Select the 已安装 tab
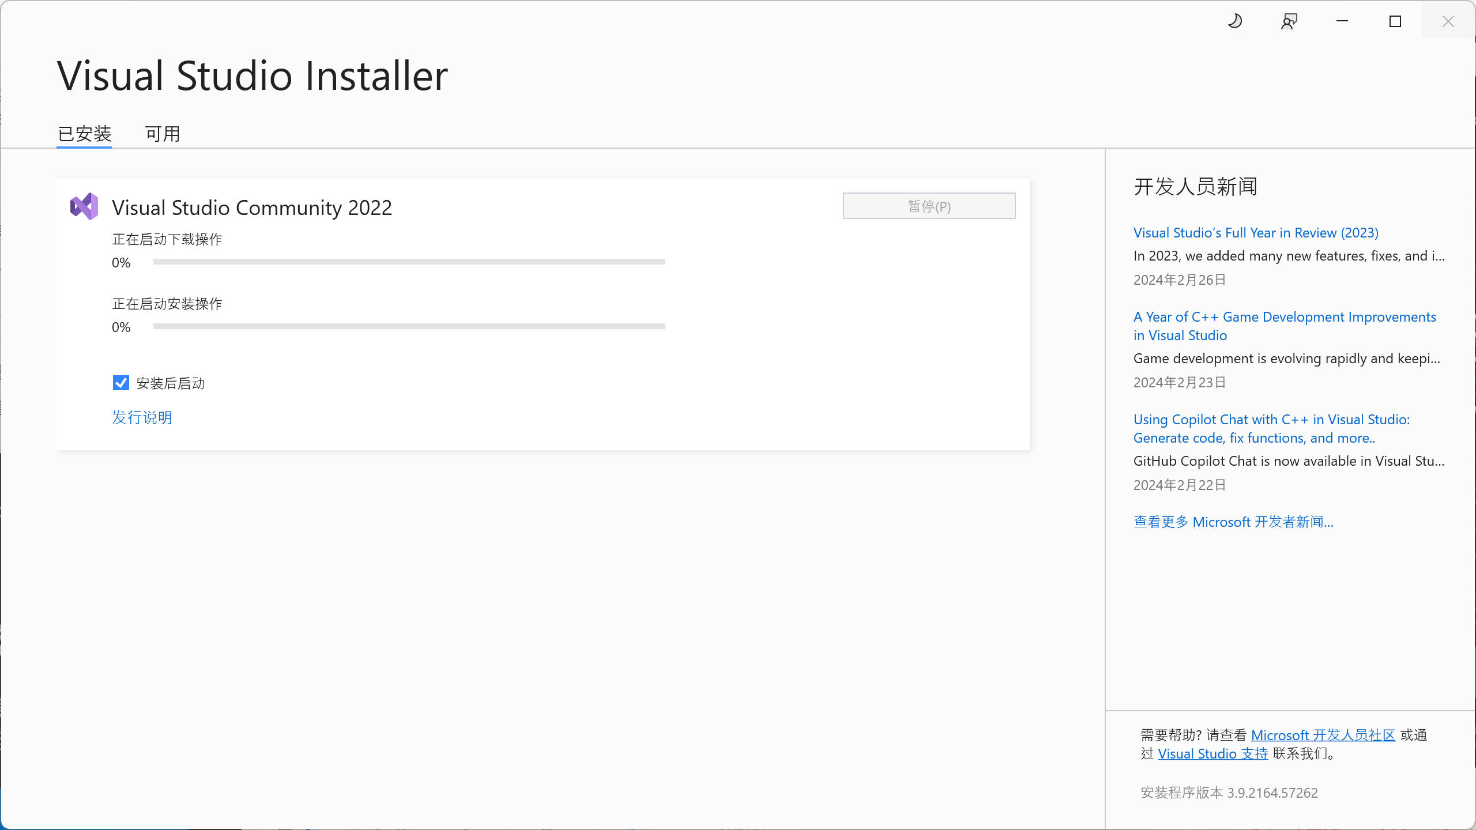 [84, 133]
